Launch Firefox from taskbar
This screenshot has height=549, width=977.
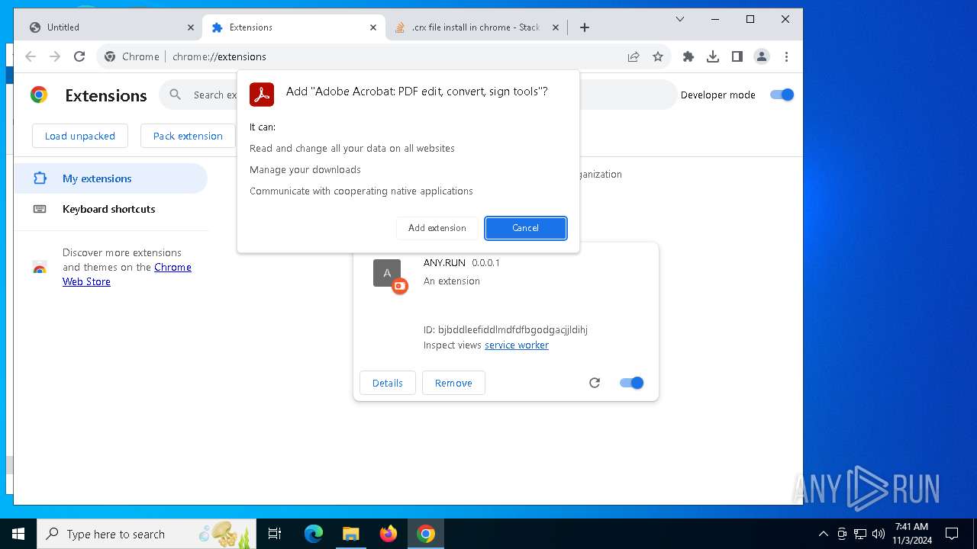[x=389, y=534]
